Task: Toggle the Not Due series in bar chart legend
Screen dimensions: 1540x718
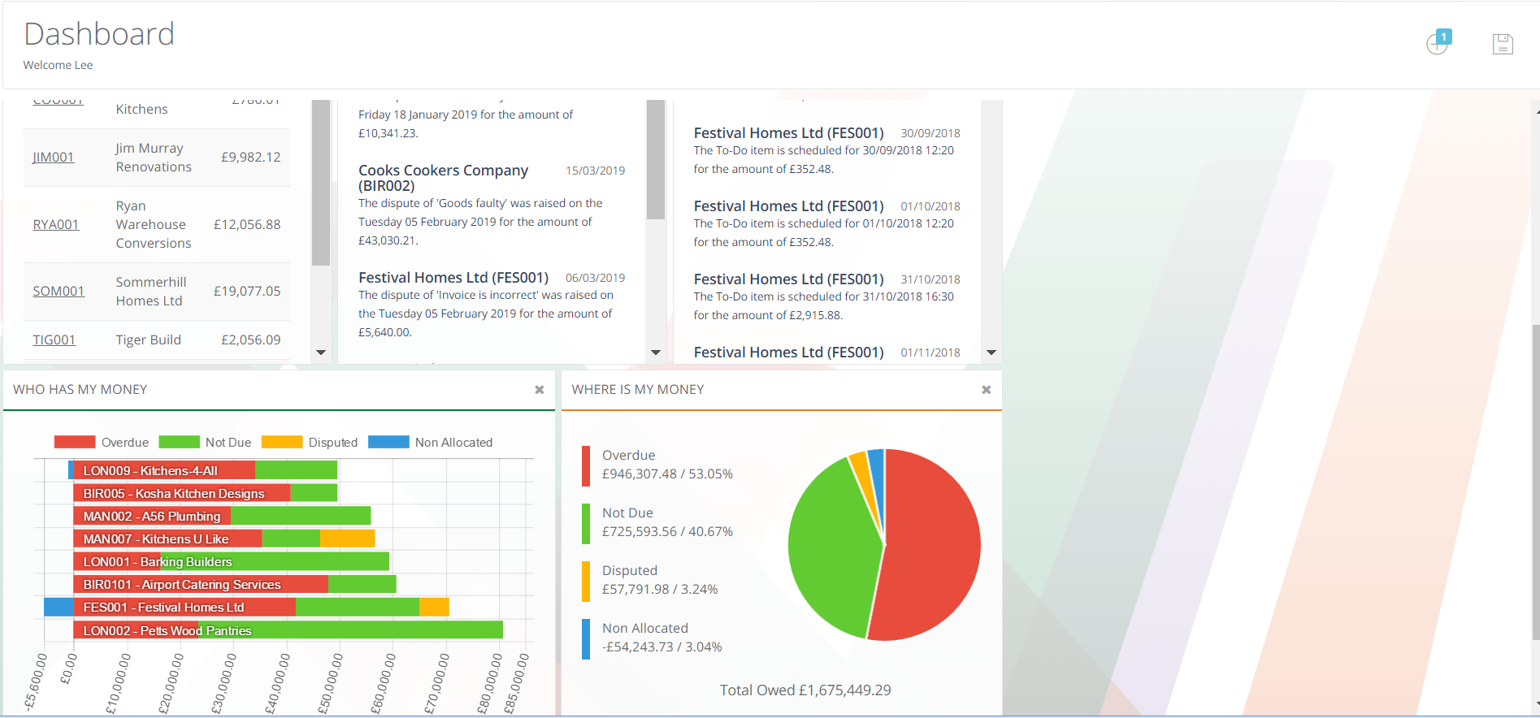Action: click(205, 442)
